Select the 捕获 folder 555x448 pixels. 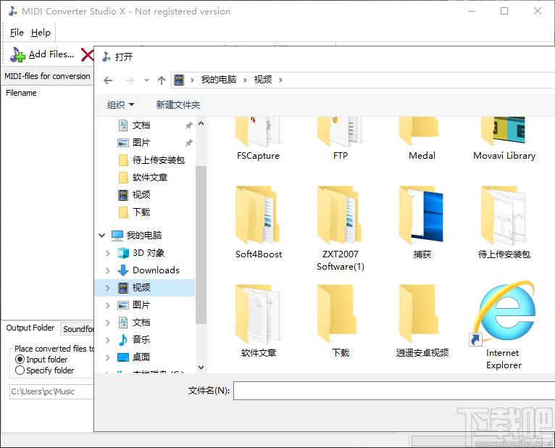click(x=422, y=223)
